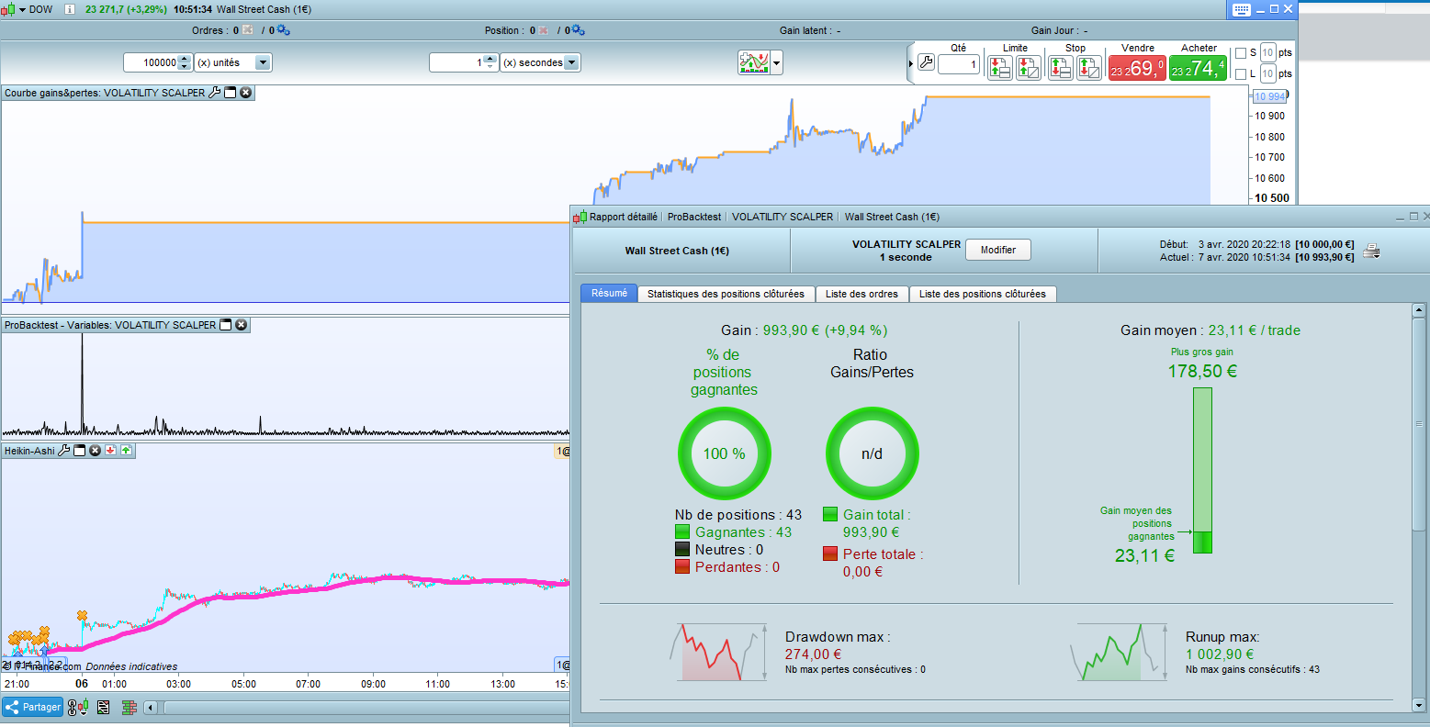Click the horizontal scrollbar left arrow
The width and height of the screenshot is (1430, 727).
pos(151,707)
